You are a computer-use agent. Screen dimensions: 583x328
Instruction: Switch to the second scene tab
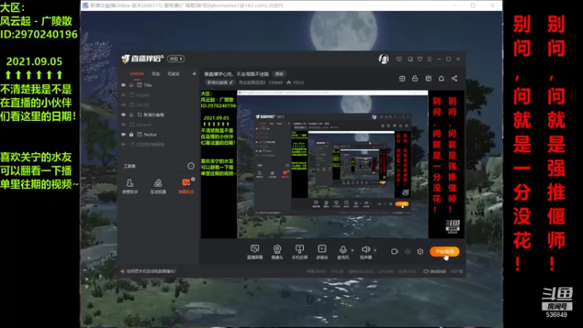tap(156, 74)
